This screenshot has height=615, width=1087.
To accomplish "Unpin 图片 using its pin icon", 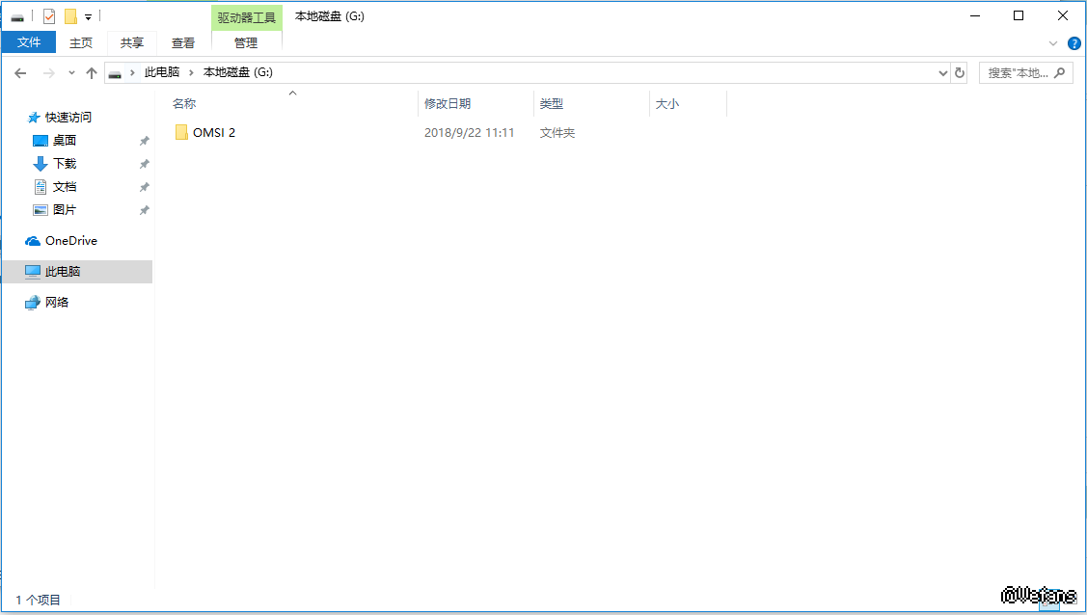I will tap(145, 210).
